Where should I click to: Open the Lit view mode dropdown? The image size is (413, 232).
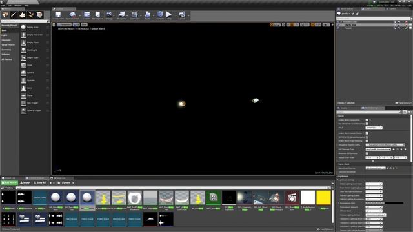pos(76,24)
